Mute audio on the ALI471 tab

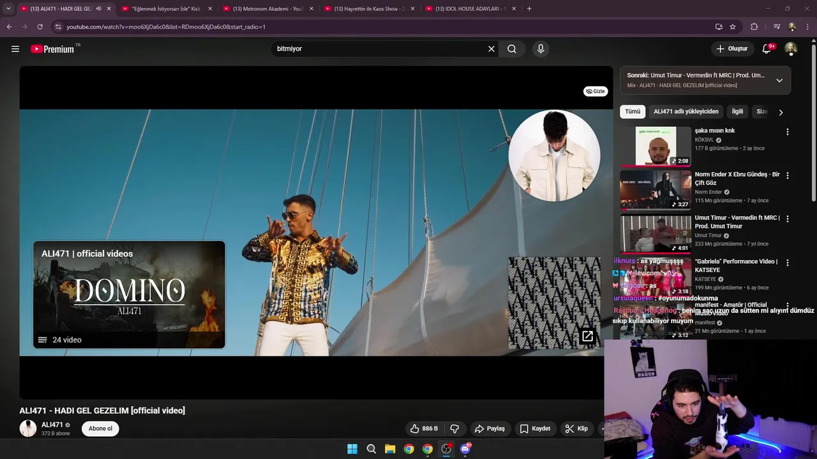coord(98,8)
